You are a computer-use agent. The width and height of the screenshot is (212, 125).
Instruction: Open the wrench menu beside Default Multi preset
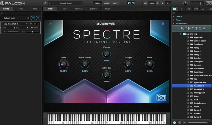45,3
